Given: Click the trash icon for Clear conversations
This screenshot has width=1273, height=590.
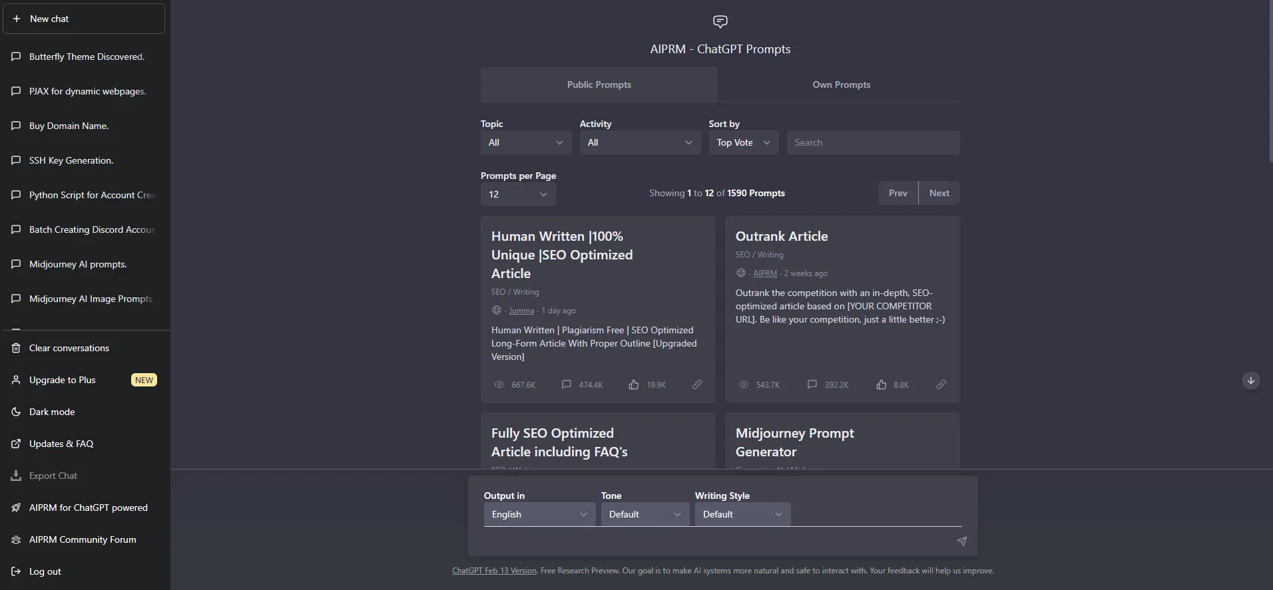Looking at the screenshot, I should point(16,348).
